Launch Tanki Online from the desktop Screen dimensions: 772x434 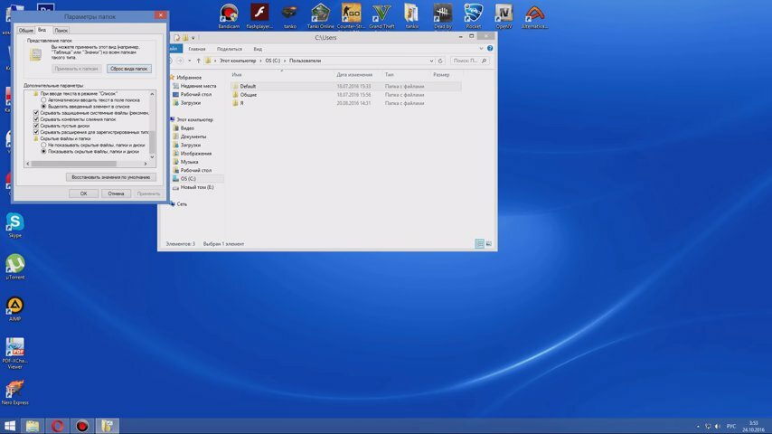click(320, 15)
